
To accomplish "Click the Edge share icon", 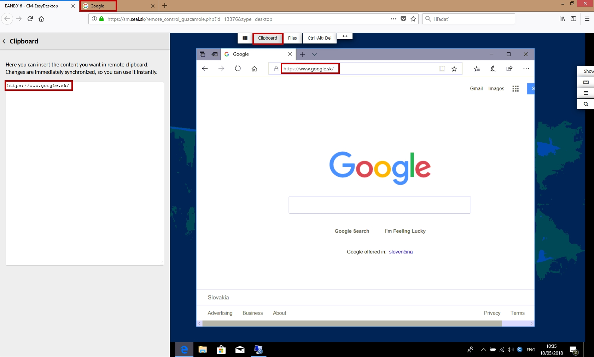I will coord(509,69).
